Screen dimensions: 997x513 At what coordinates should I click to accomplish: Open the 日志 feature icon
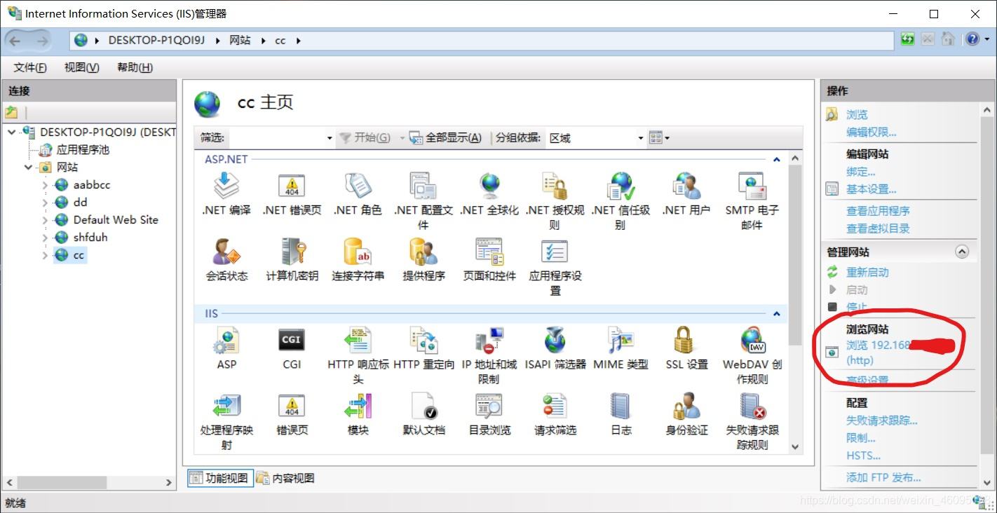pyautogui.click(x=621, y=414)
